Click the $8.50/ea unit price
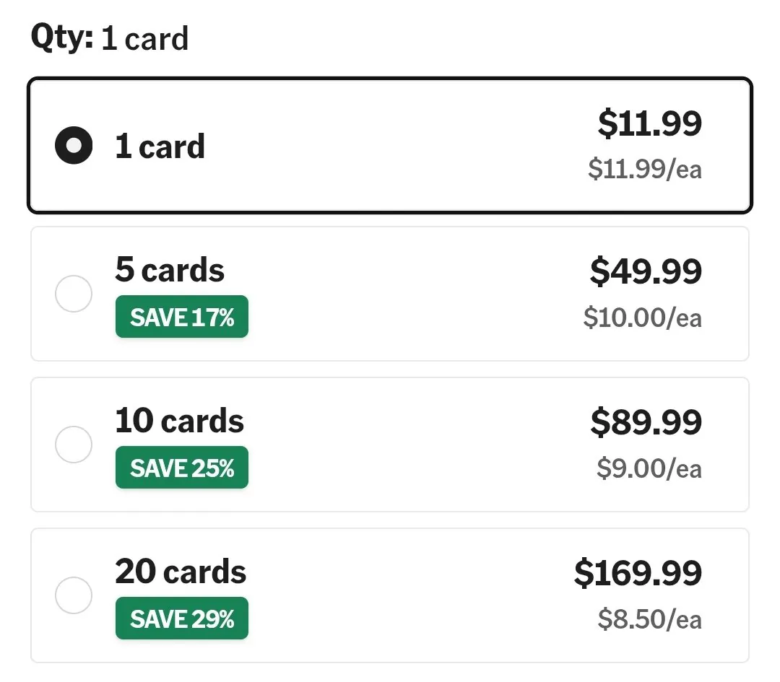This screenshot has width=780, height=682. pos(649,619)
